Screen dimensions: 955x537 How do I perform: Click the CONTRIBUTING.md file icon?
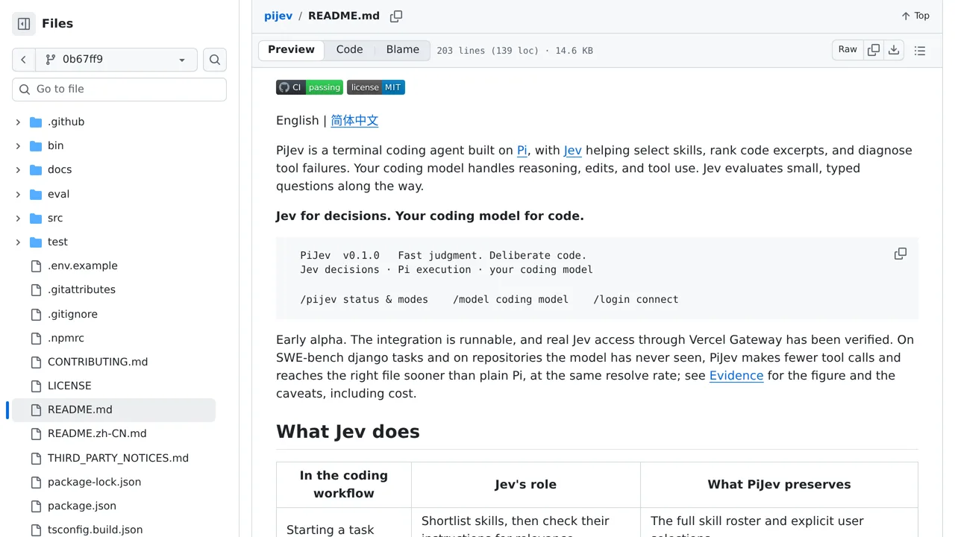coord(36,362)
